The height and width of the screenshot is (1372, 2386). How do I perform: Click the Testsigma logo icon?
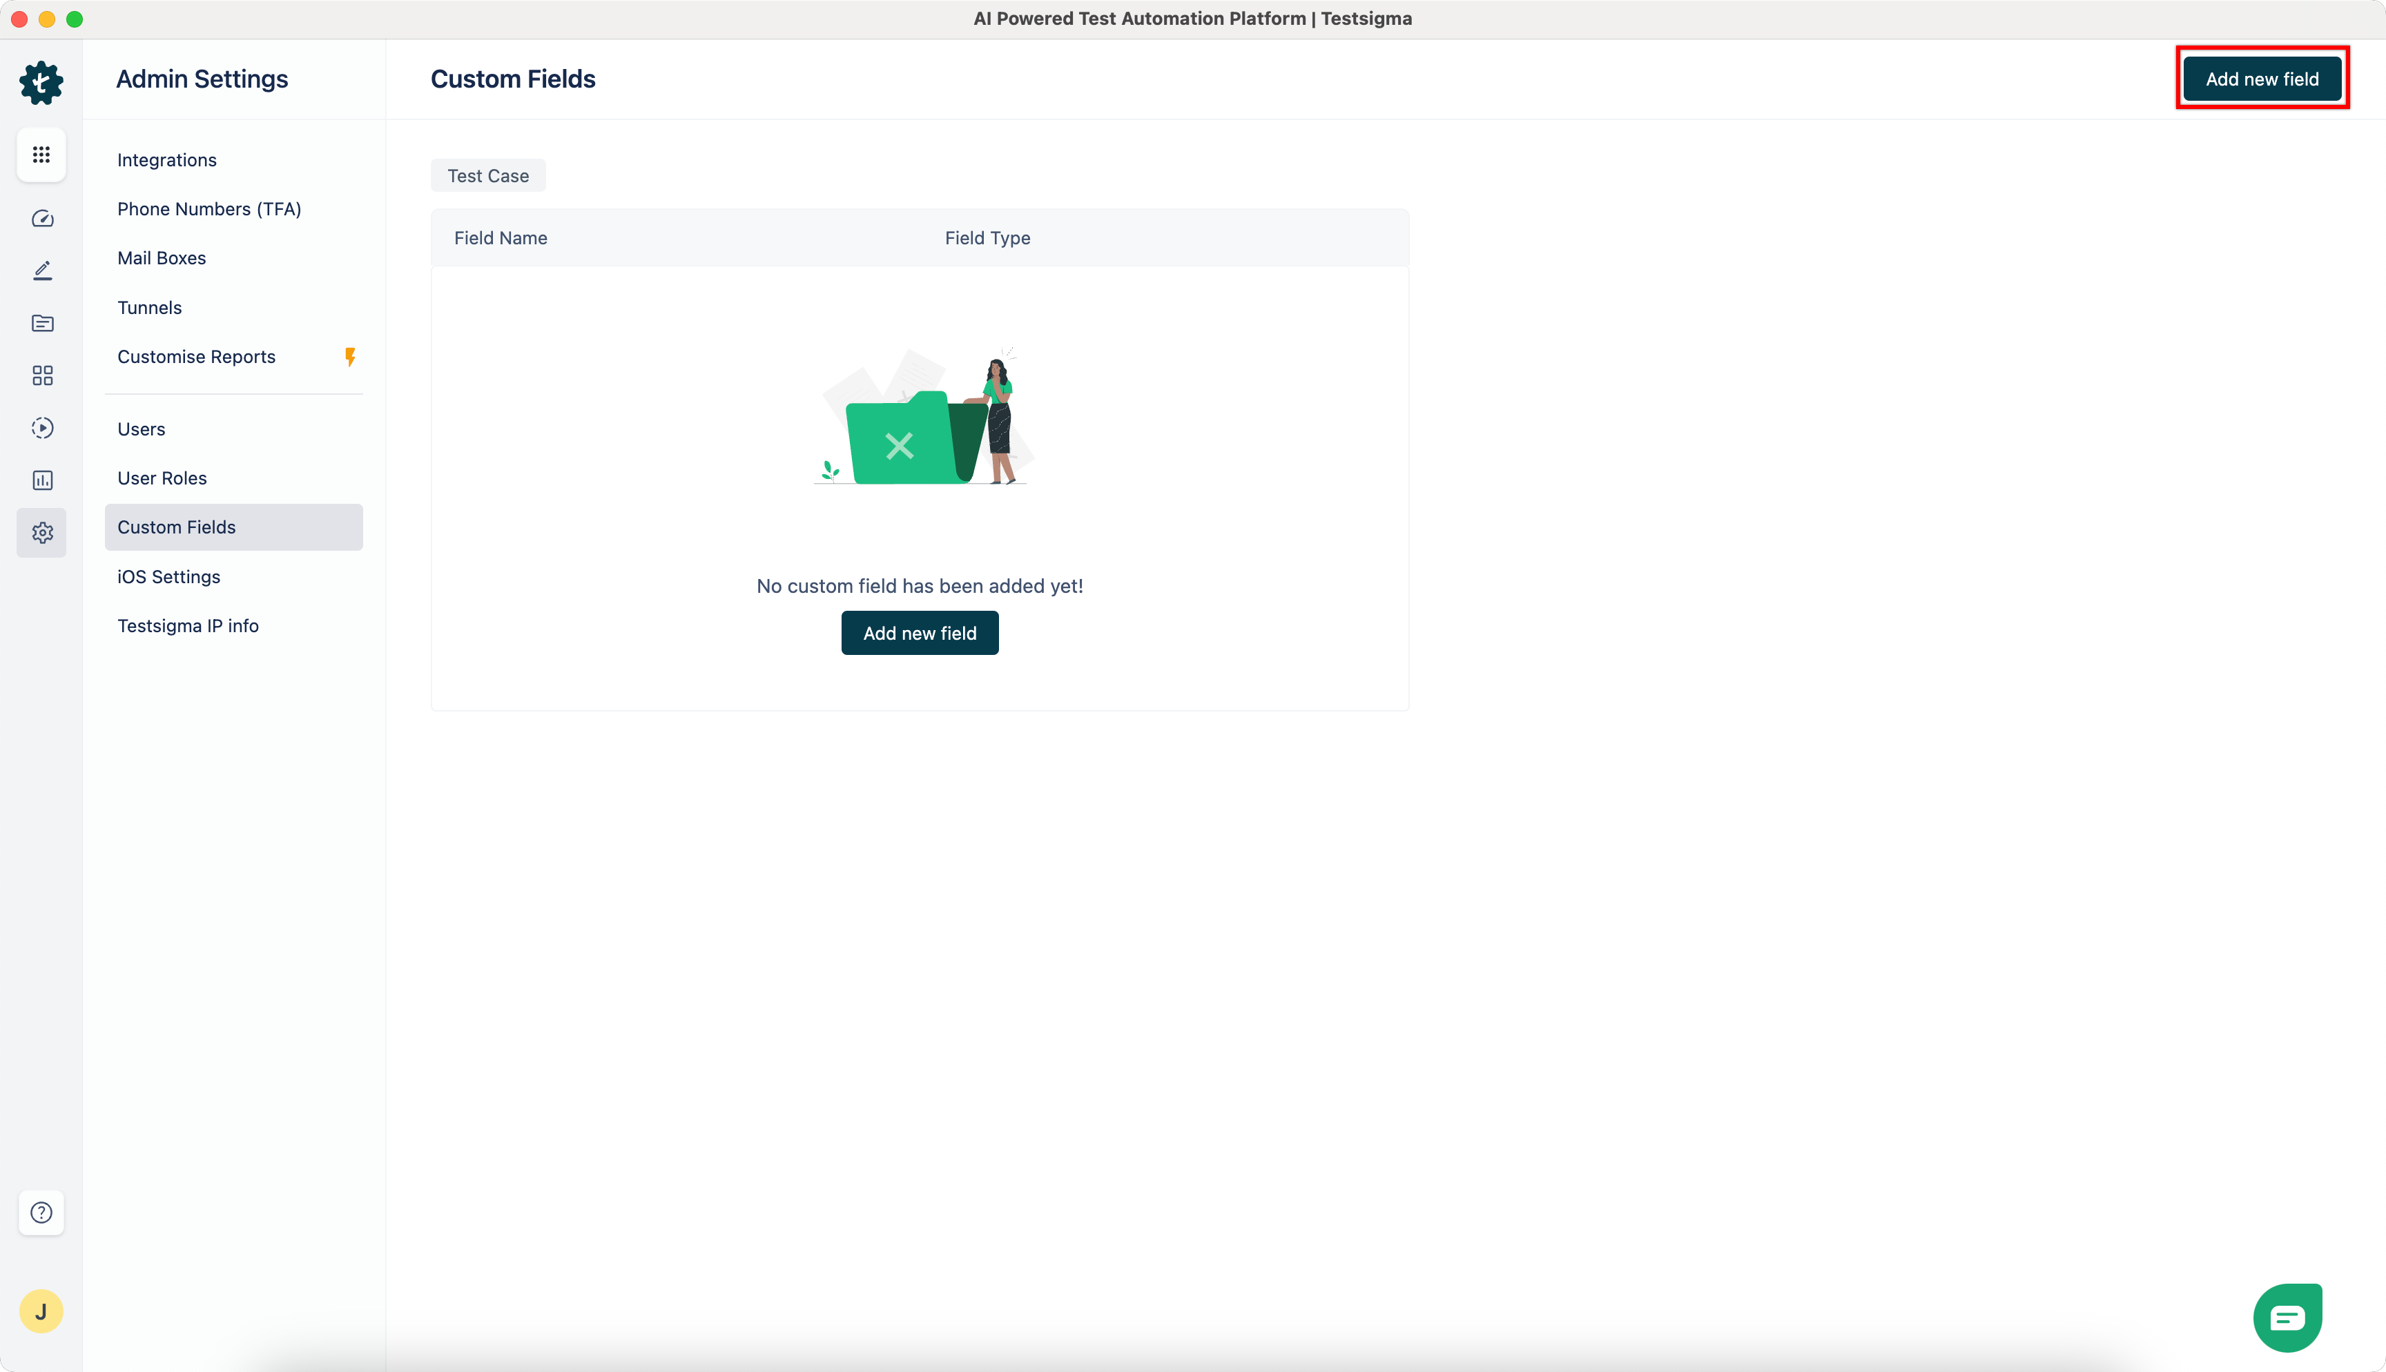[41, 83]
